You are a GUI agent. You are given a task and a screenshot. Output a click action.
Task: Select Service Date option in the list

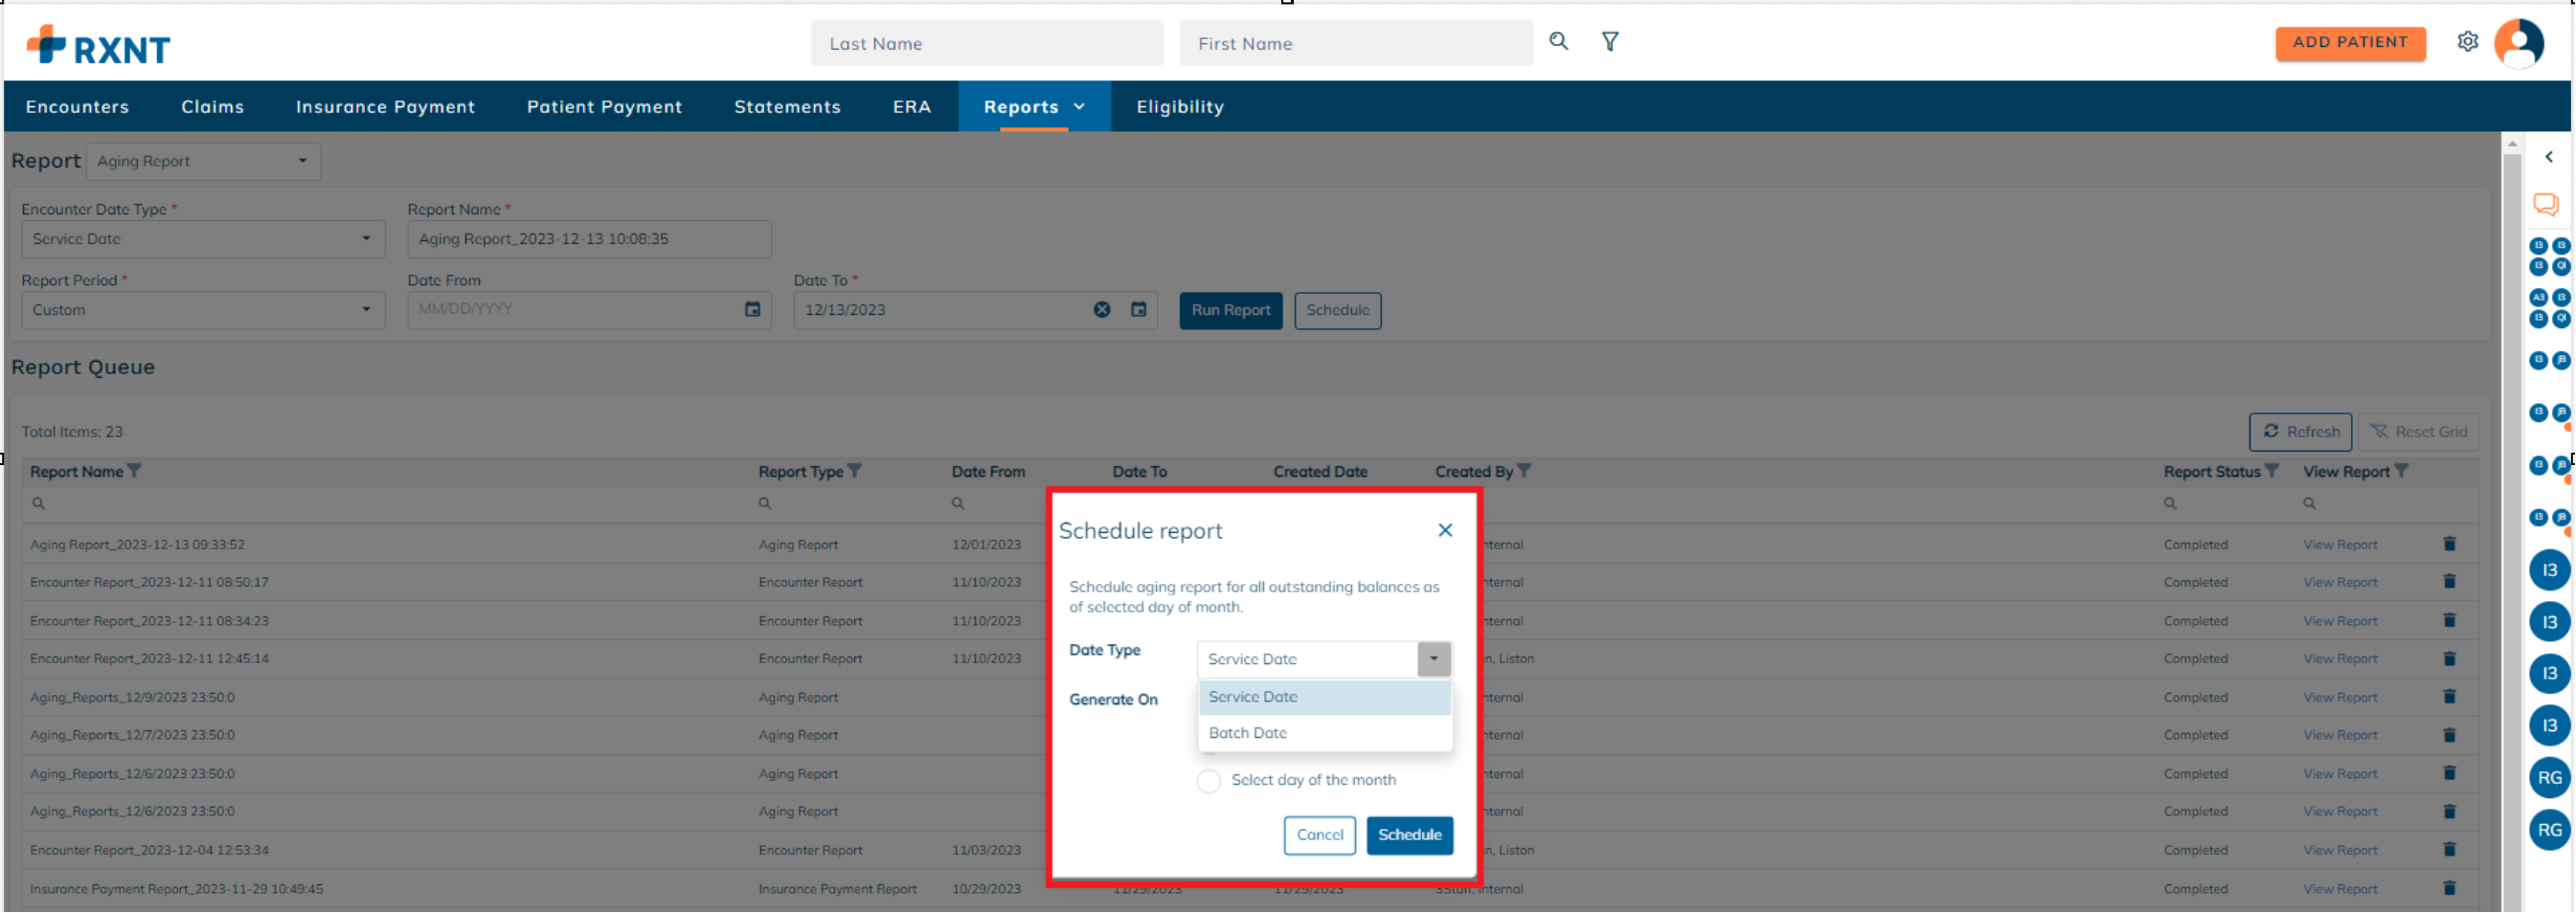(1252, 698)
